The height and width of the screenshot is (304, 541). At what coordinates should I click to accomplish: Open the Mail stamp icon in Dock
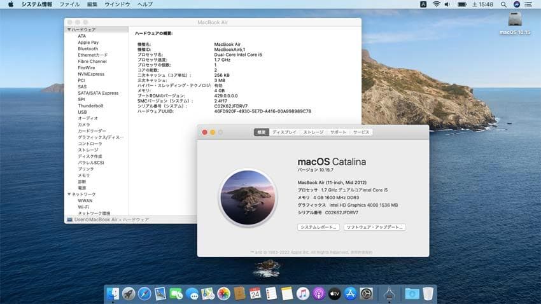pyautogui.click(x=160, y=294)
